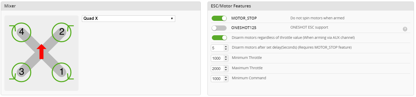Click motor 4 circle in mixer diagram
Viewport: 416px width, 97px height.
[x=21, y=32]
